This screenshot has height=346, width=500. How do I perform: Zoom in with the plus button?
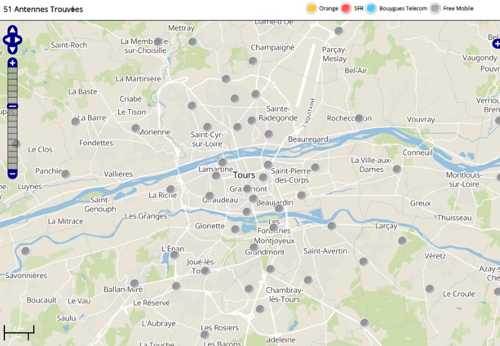(x=12, y=63)
